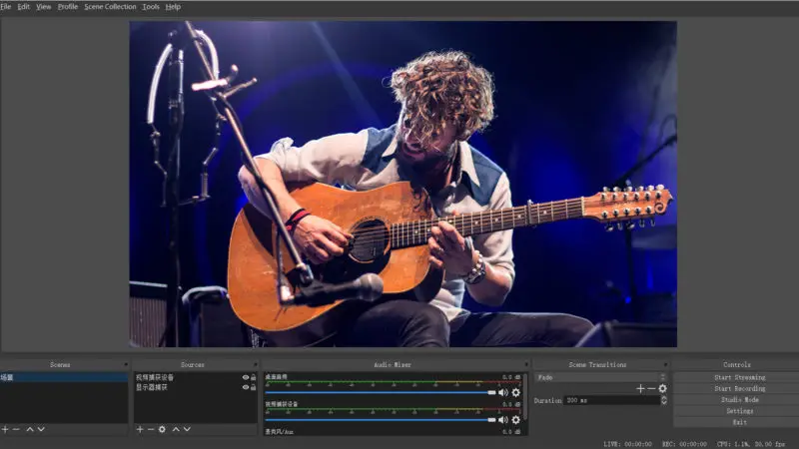This screenshot has height=449, width=799.
Task: Mute the first audio mixer channel
Action: point(503,393)
